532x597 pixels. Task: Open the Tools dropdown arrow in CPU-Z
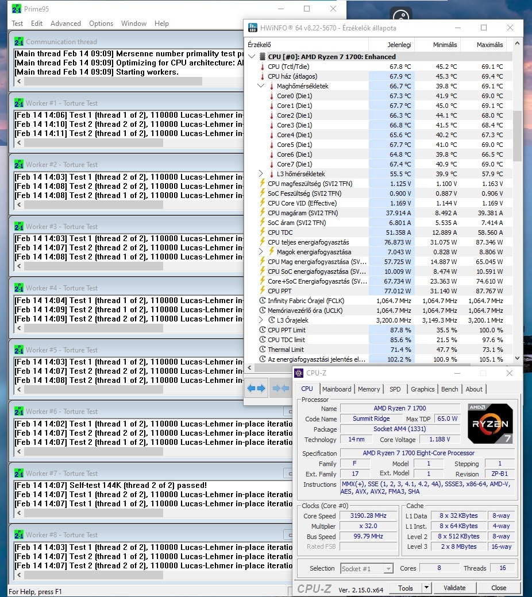[426, 588]
